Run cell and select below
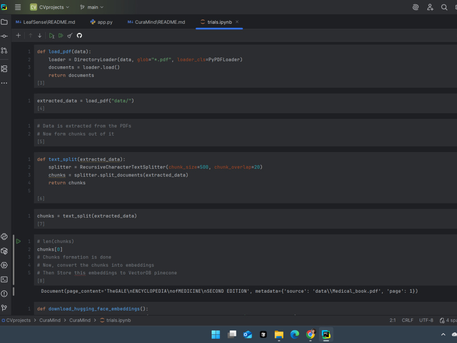 52,36
